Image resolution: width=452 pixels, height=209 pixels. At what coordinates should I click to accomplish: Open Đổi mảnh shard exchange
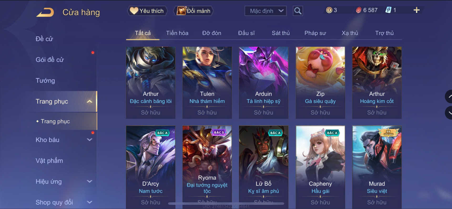point(194,11)
